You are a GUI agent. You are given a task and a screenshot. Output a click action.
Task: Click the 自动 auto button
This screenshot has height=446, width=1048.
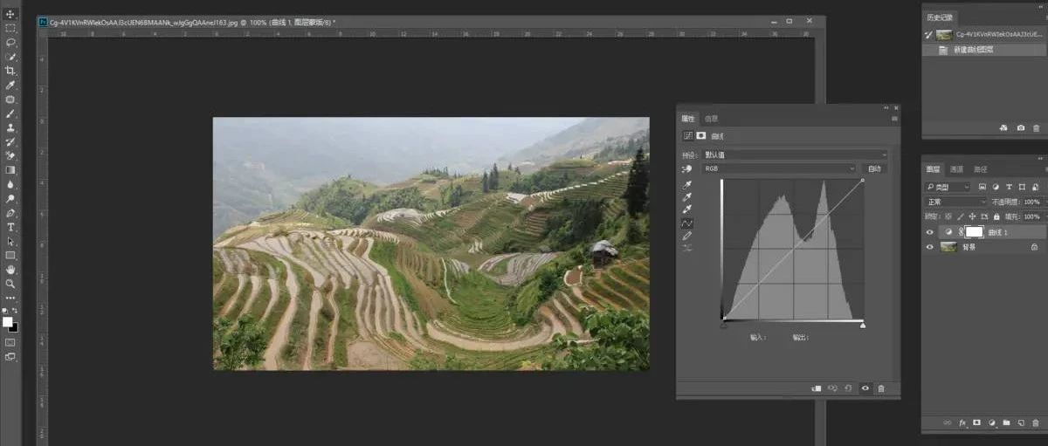(873, 168)
